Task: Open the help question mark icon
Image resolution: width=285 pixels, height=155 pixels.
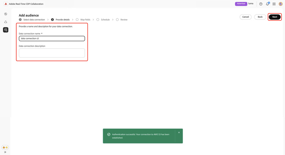Action: (261, 4)
